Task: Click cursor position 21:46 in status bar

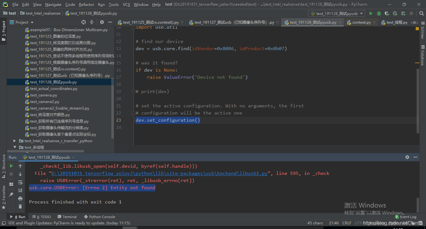Action: tap(334, 223)
